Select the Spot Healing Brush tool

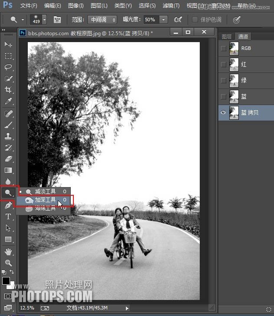[x=8, y=114]
